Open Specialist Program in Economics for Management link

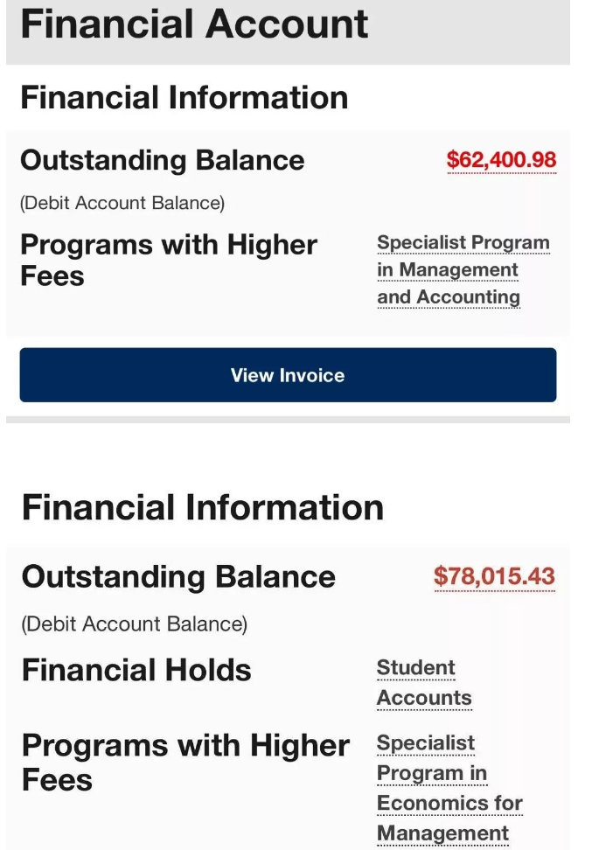(x=449, y=788)
